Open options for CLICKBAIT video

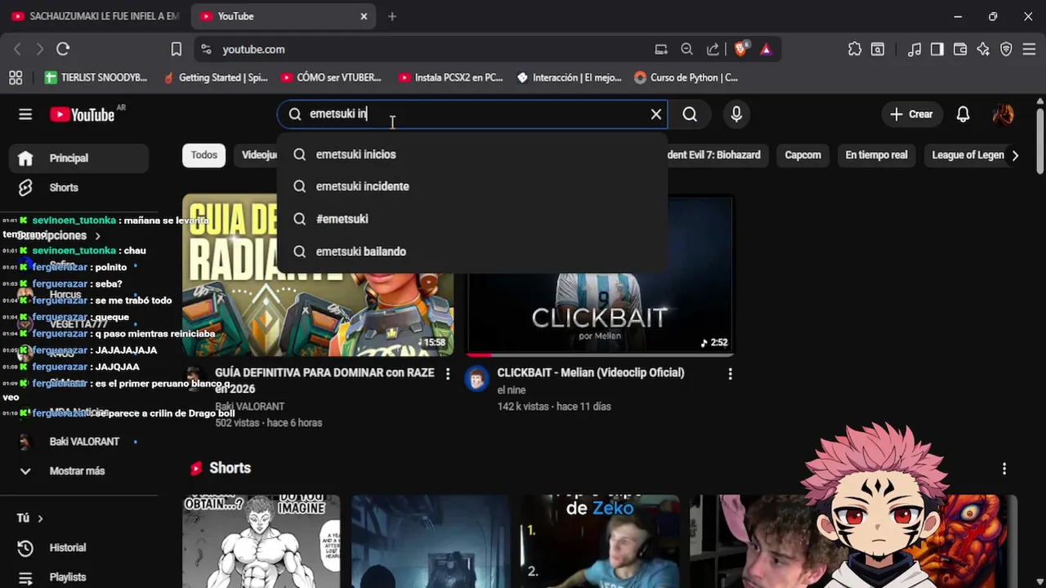[x=730, y=374]
